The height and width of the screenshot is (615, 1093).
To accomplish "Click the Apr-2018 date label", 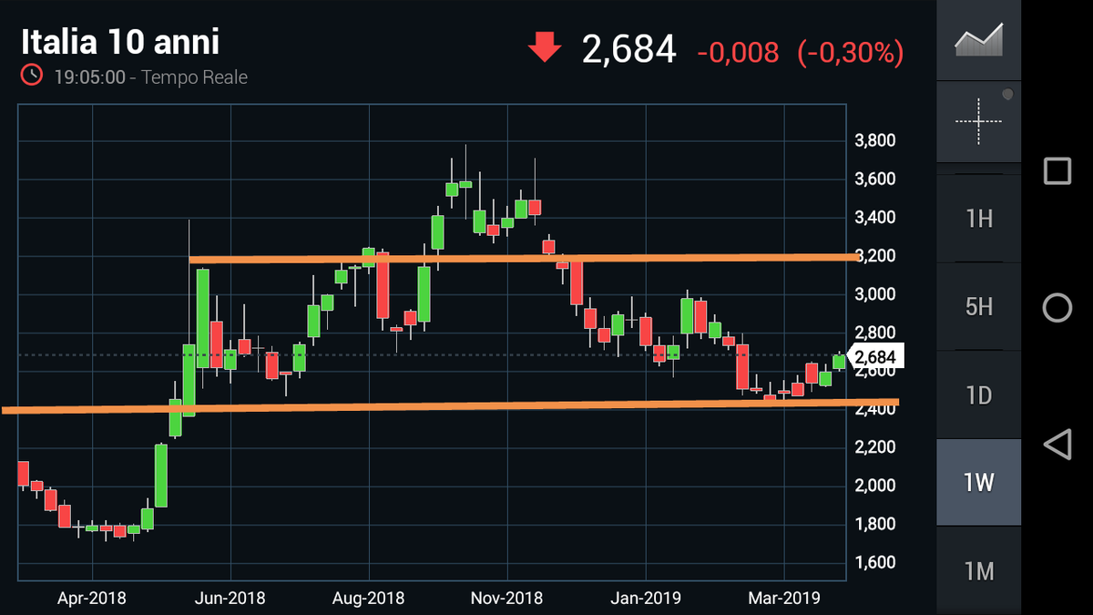I will pyautogui.click(x=92, y=598).
